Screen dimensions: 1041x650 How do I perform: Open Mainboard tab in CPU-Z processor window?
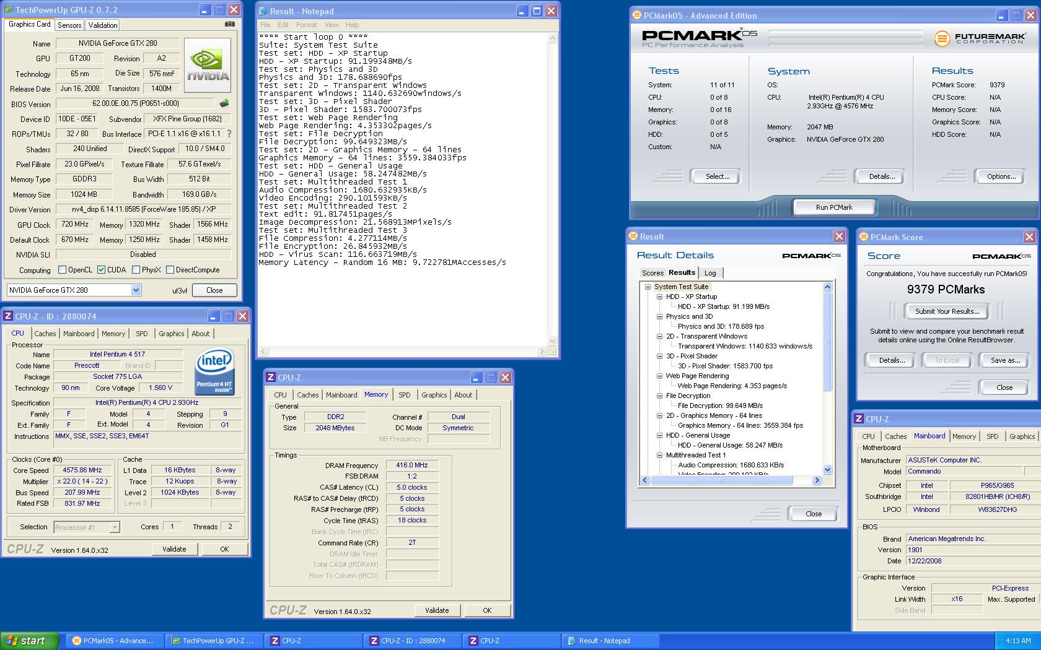point(79,334)
